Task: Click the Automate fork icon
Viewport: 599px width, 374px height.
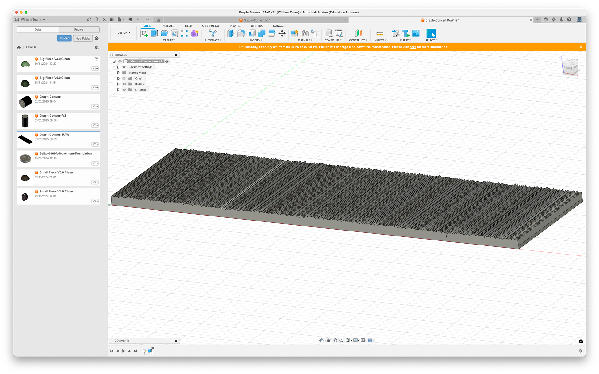Action: pyautogui.click(x=213, y=33)
